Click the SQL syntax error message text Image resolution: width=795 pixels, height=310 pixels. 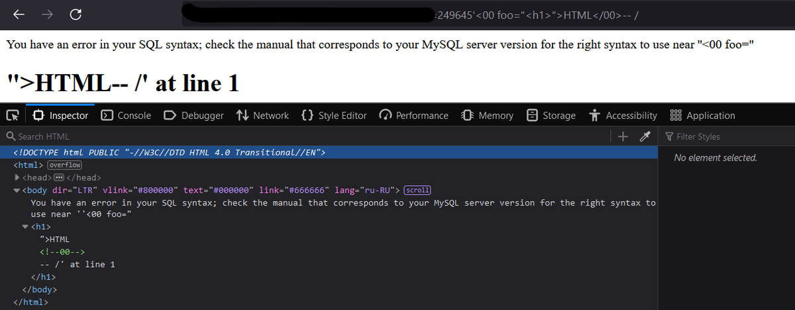tap(380, 45)
